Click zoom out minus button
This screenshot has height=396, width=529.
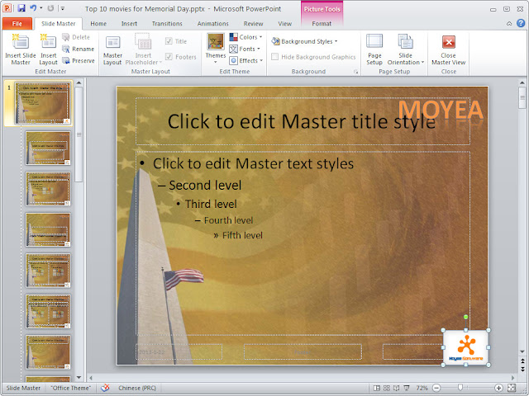coord(436,388)
